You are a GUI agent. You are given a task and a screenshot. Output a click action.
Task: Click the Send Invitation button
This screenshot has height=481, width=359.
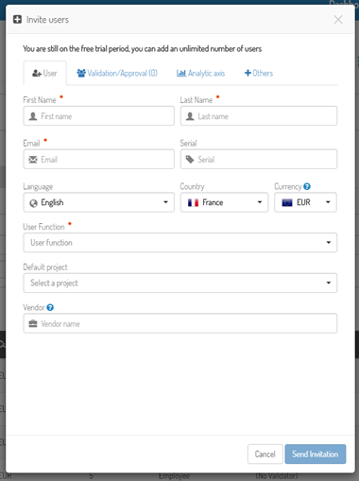tap(316, 454)
